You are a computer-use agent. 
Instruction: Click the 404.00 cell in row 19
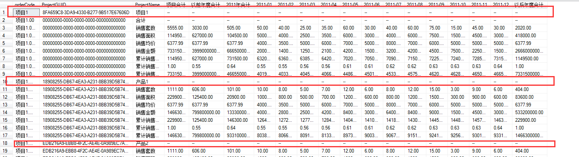(x=521, y=151)
